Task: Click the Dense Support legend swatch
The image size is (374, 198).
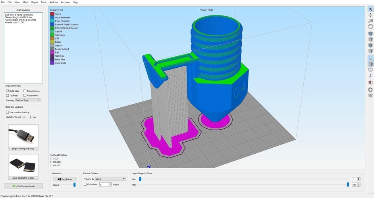Action: pyautogui.click(x=52, y=49)
